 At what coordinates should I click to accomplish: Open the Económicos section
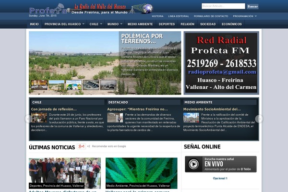pyautogui.click(x=232, y=24)
